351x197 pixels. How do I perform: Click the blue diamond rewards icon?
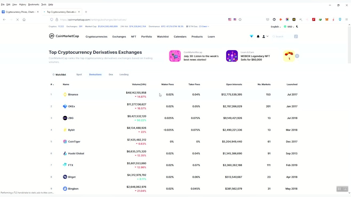pyautogui.click(x=251, y=36)
